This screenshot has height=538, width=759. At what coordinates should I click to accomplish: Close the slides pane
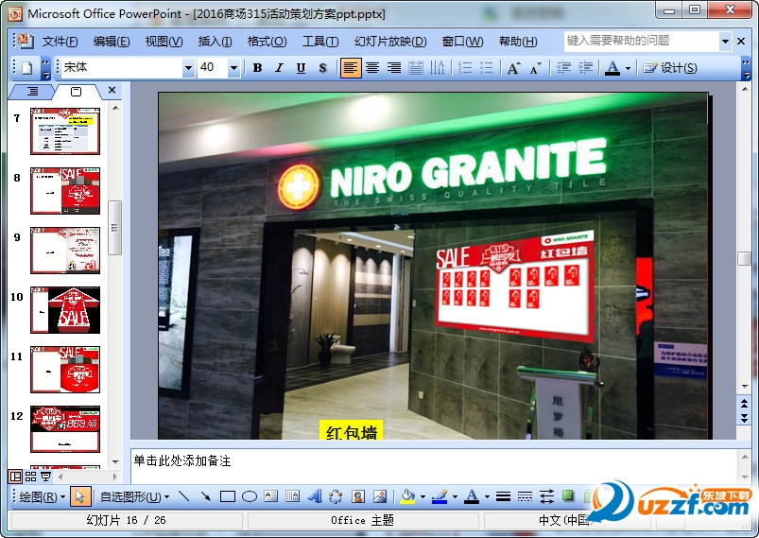click(112, 90)
